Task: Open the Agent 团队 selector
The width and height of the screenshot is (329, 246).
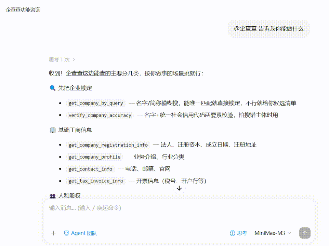Action: point(80,233)
